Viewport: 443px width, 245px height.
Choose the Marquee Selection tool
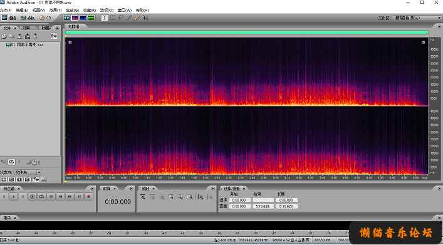pyautogui.click(x=113, y=18)
